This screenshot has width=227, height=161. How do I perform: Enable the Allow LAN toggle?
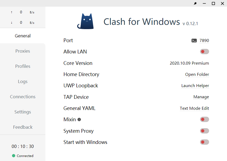[x=204, y=52]
